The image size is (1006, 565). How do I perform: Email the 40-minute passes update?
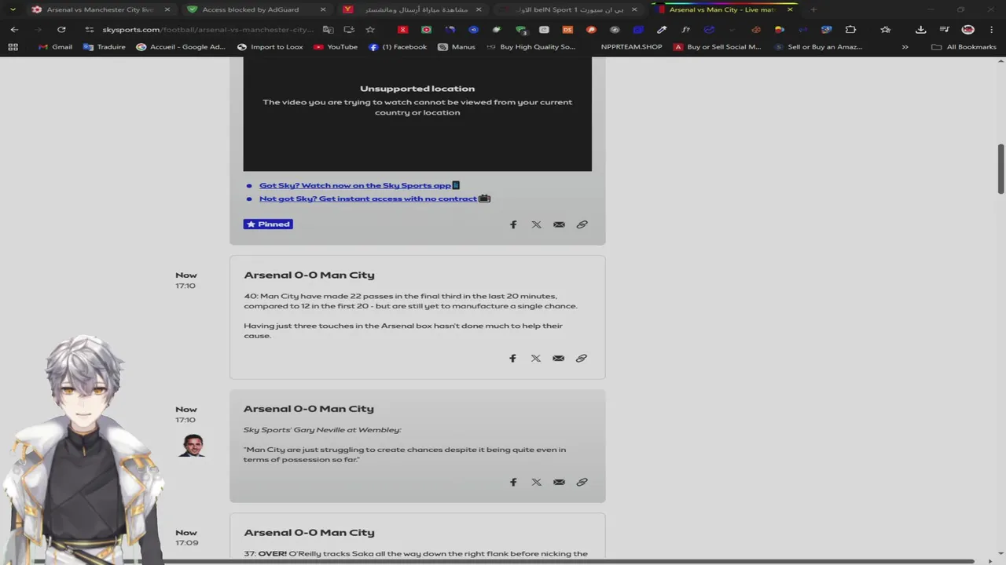(558, 358)
